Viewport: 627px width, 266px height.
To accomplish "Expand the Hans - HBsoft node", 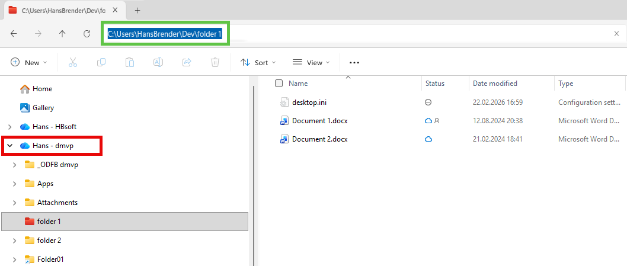I will pos(9,127).
